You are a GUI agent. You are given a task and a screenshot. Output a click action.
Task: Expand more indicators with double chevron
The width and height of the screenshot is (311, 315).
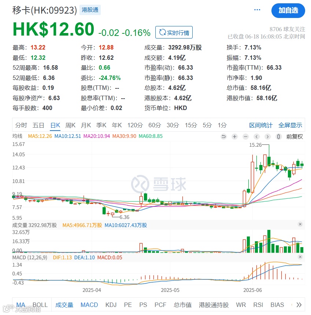click(x=299, y=305)
